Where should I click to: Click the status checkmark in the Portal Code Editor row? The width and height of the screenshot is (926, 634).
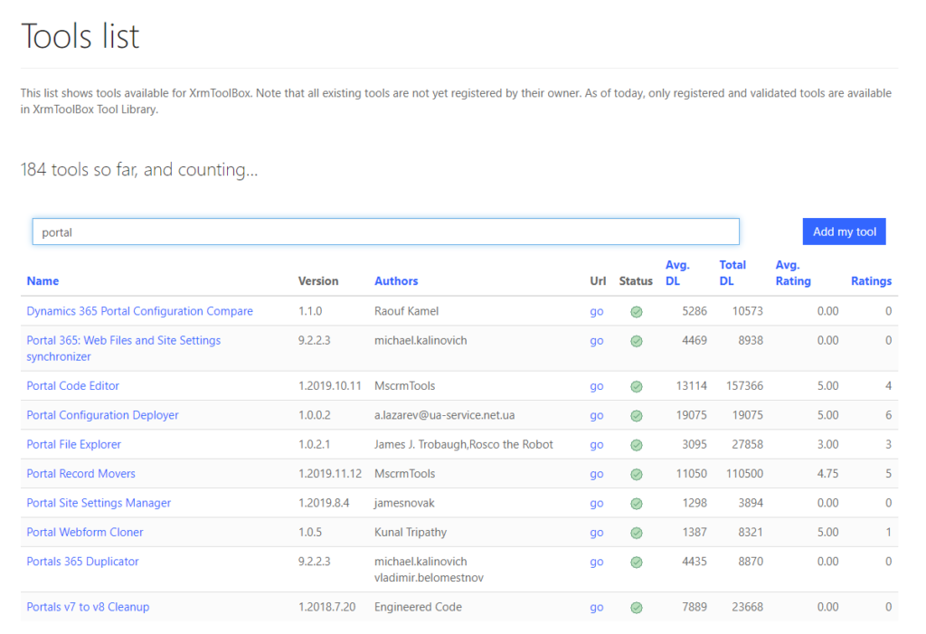636,386
